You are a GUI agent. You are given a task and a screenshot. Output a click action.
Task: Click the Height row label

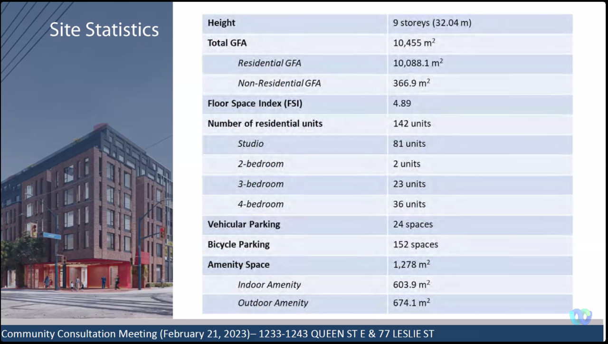[221, 23]
